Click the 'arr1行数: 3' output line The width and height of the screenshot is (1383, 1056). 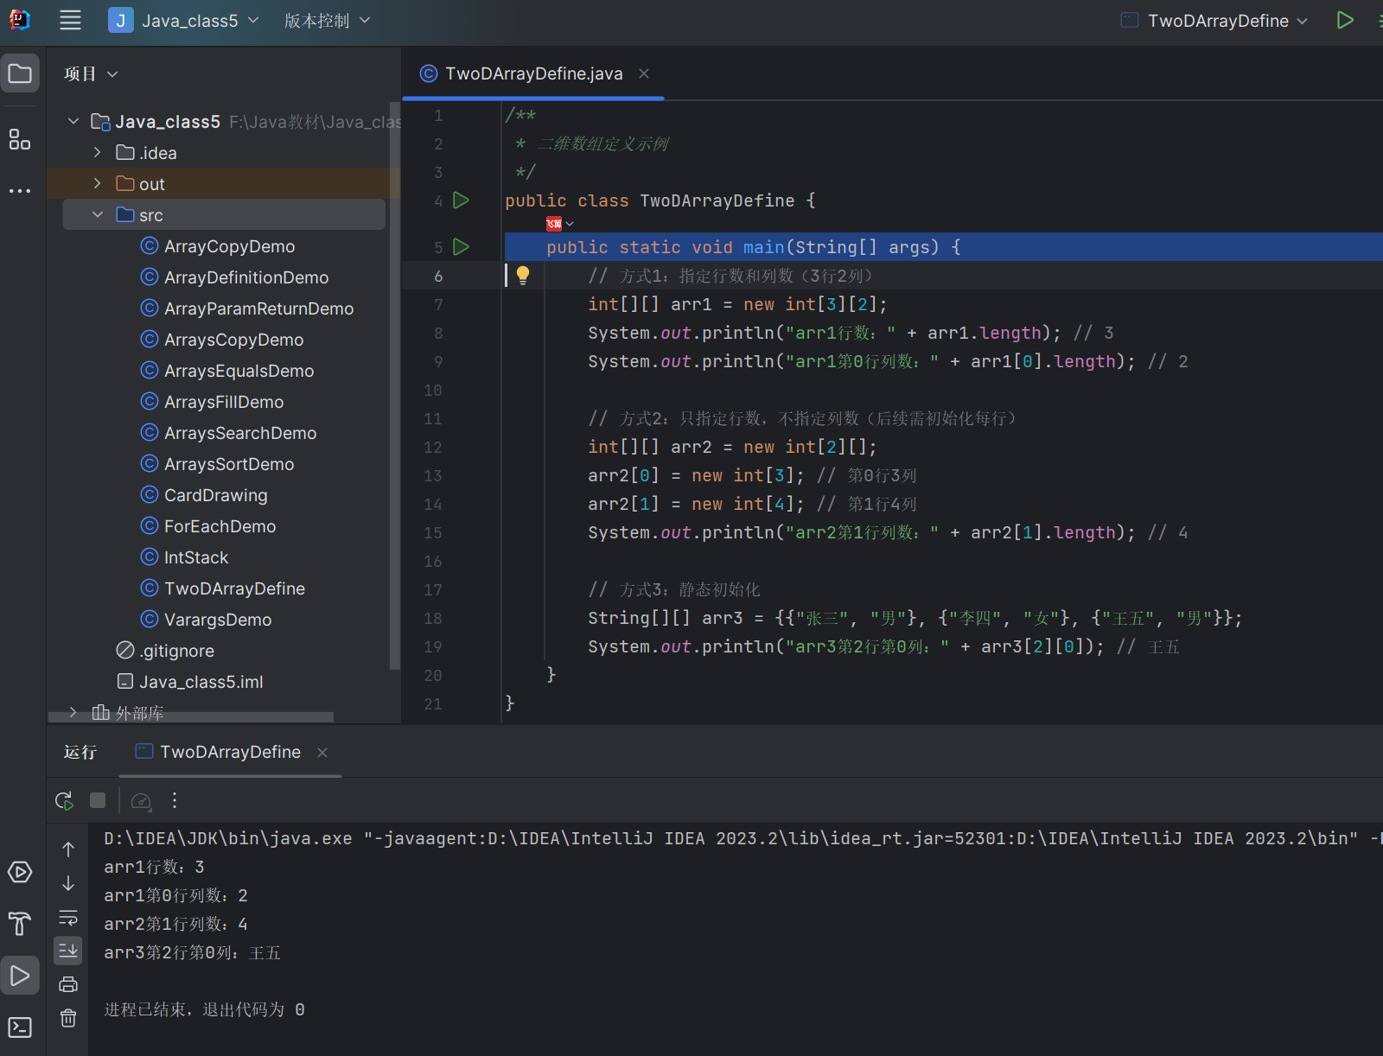pos(154,867)
